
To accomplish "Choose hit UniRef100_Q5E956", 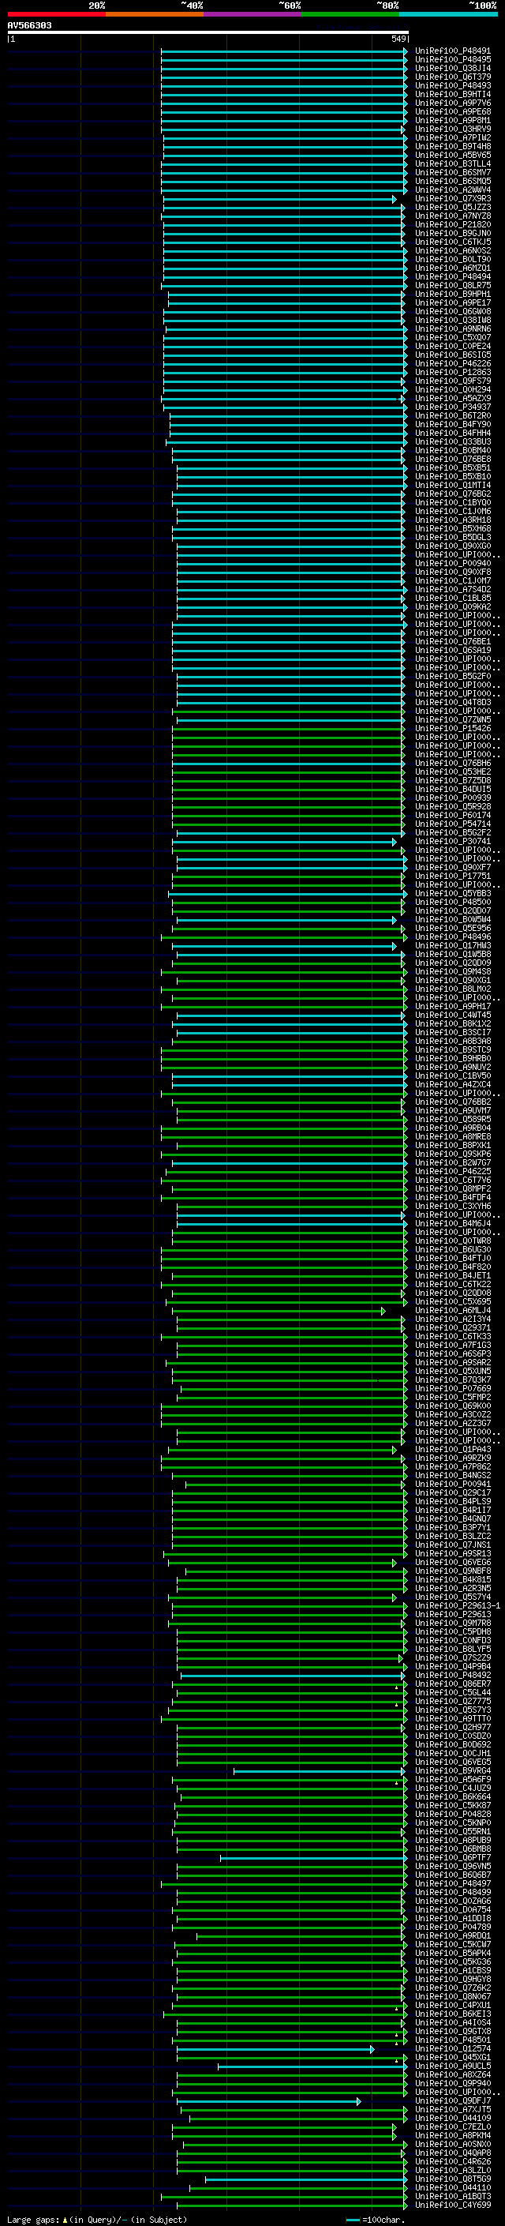I will (x=453, y=928).
